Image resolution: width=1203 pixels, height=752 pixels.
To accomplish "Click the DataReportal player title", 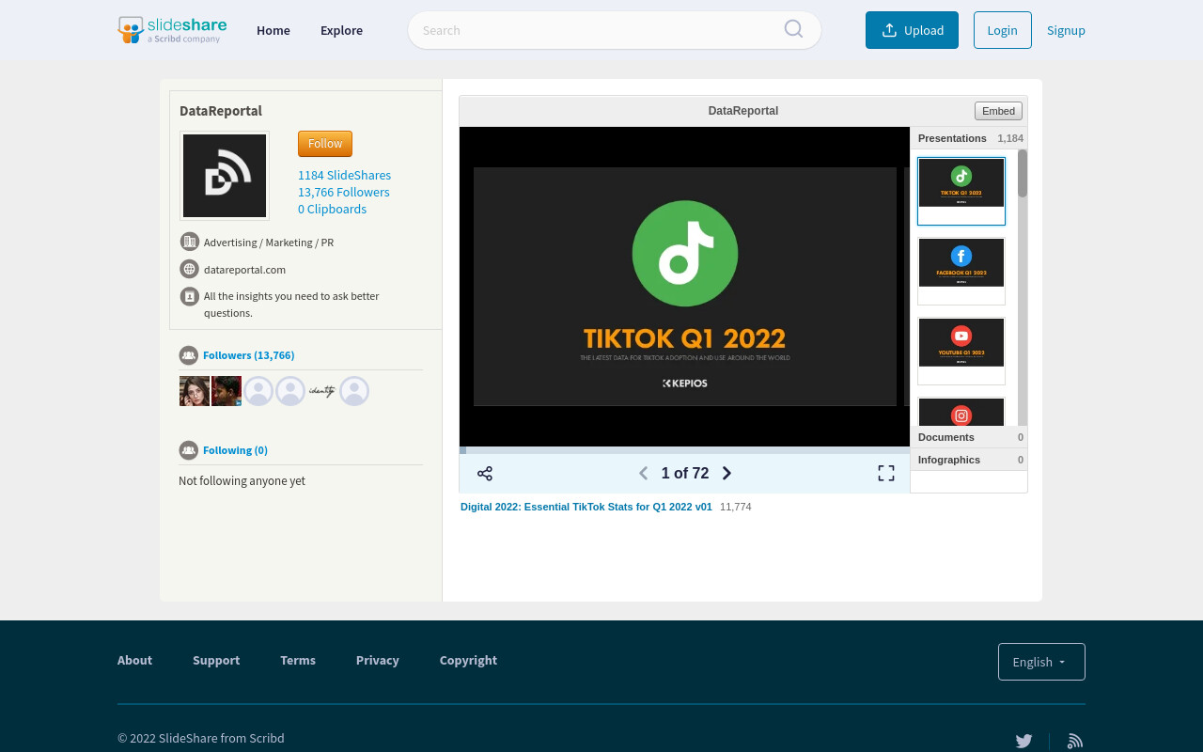I will (x=743, y=111).
